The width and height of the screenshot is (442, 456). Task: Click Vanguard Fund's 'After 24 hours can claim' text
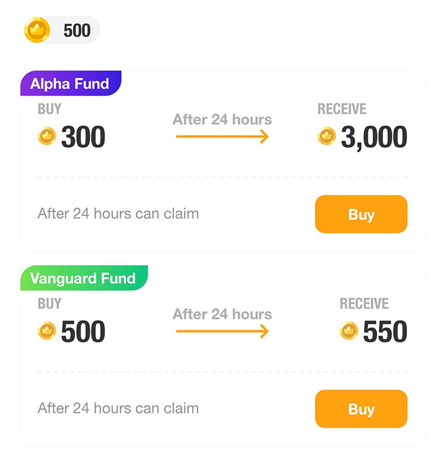(x=118, y=408)
